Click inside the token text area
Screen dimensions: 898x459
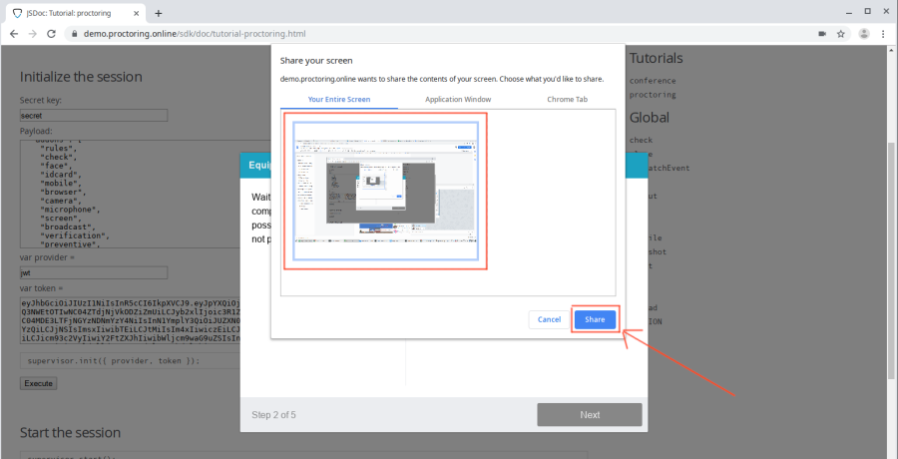(130, 321)
